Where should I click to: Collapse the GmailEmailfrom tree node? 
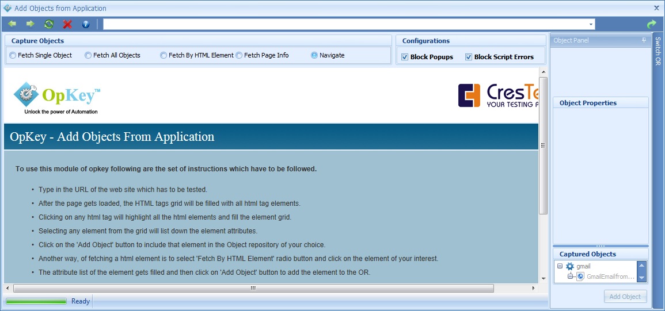571,277
